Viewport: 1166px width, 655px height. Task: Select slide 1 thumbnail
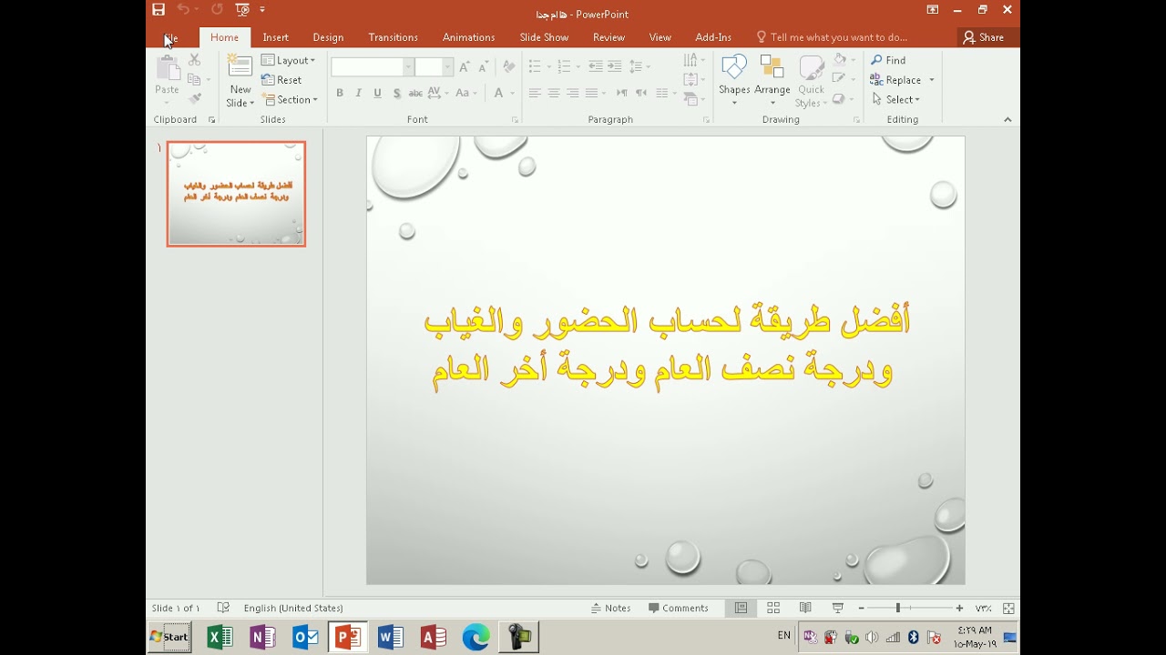[236, 194]
